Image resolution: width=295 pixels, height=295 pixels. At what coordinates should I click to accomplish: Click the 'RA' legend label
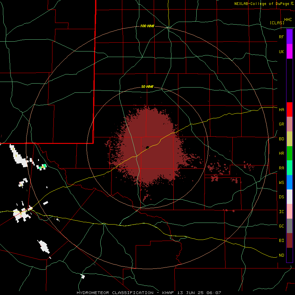coord(281,168)
